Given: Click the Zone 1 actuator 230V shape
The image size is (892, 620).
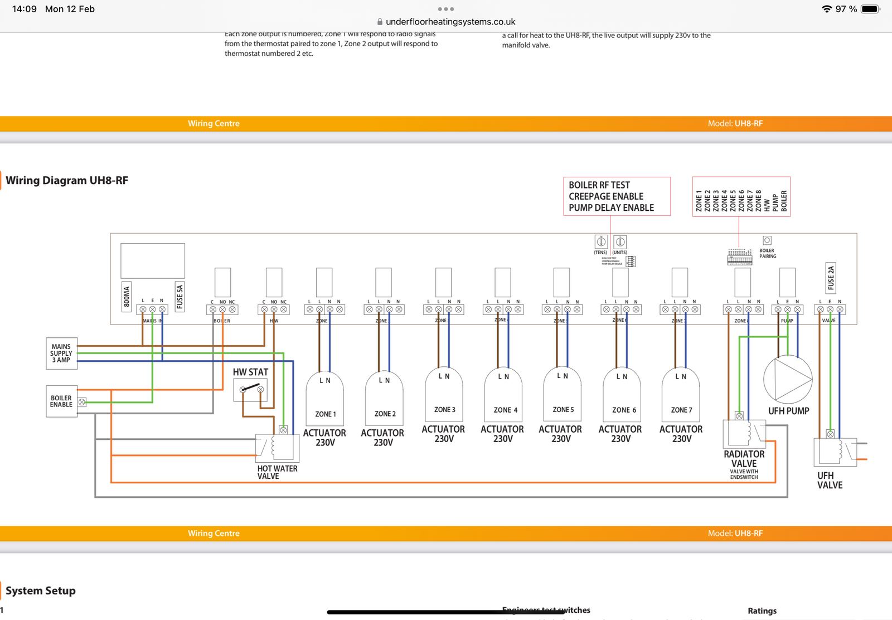Looking at the screenshot, I should [325, 399].
